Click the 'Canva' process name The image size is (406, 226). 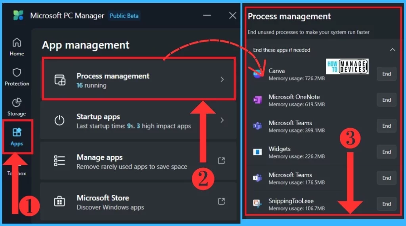pyautogui.click(x=276, y=71)
